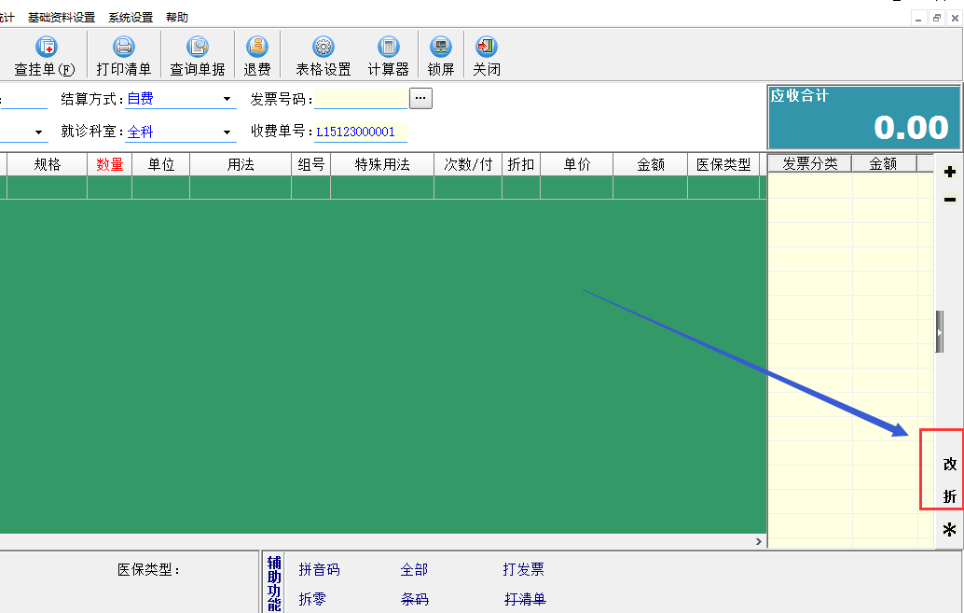Click the 规格 column header

(48, 164)
